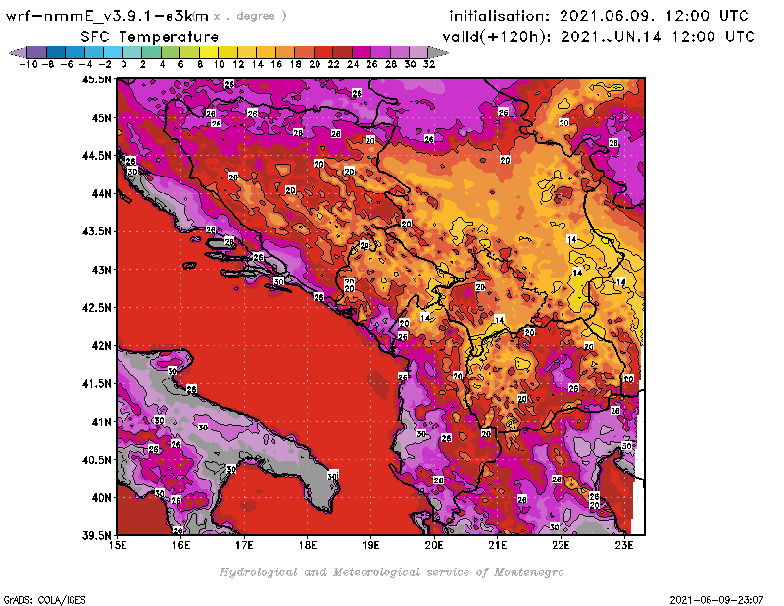
Task: Click the '45.5N' latitude label
Action: pyautogui.click(x=96, y=79)
